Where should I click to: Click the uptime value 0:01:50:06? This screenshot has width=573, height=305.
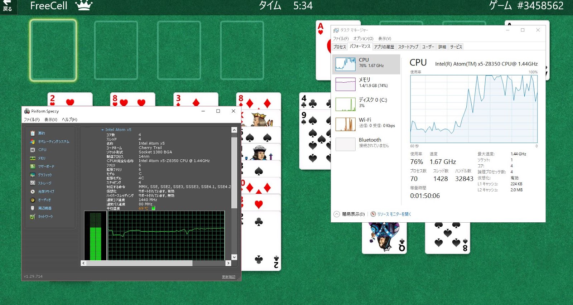coord(425,196)
